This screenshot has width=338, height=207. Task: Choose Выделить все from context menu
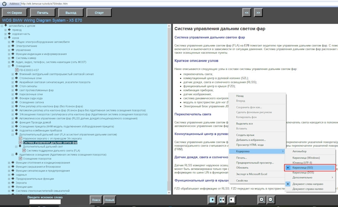[x=257, y=123]
